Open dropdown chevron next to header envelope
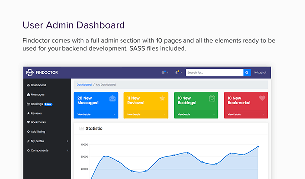 [168, 72]
